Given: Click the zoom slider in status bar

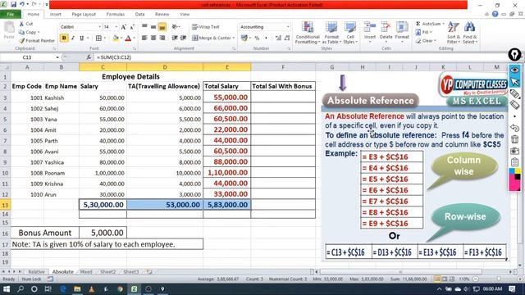Looking at the screenshot, I should click(x=498, y=279).
